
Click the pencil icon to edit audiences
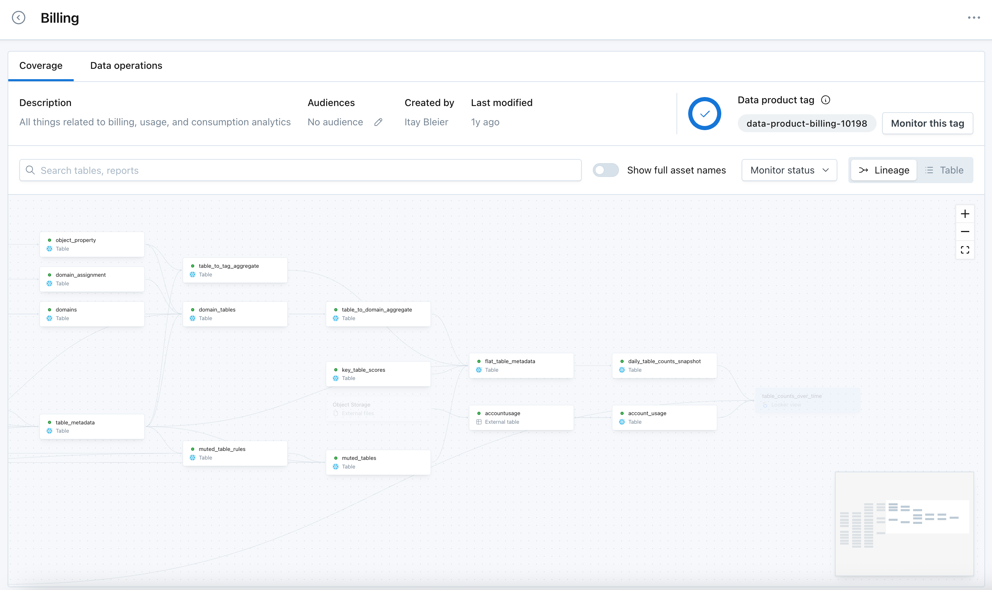[x=378, y=122]
